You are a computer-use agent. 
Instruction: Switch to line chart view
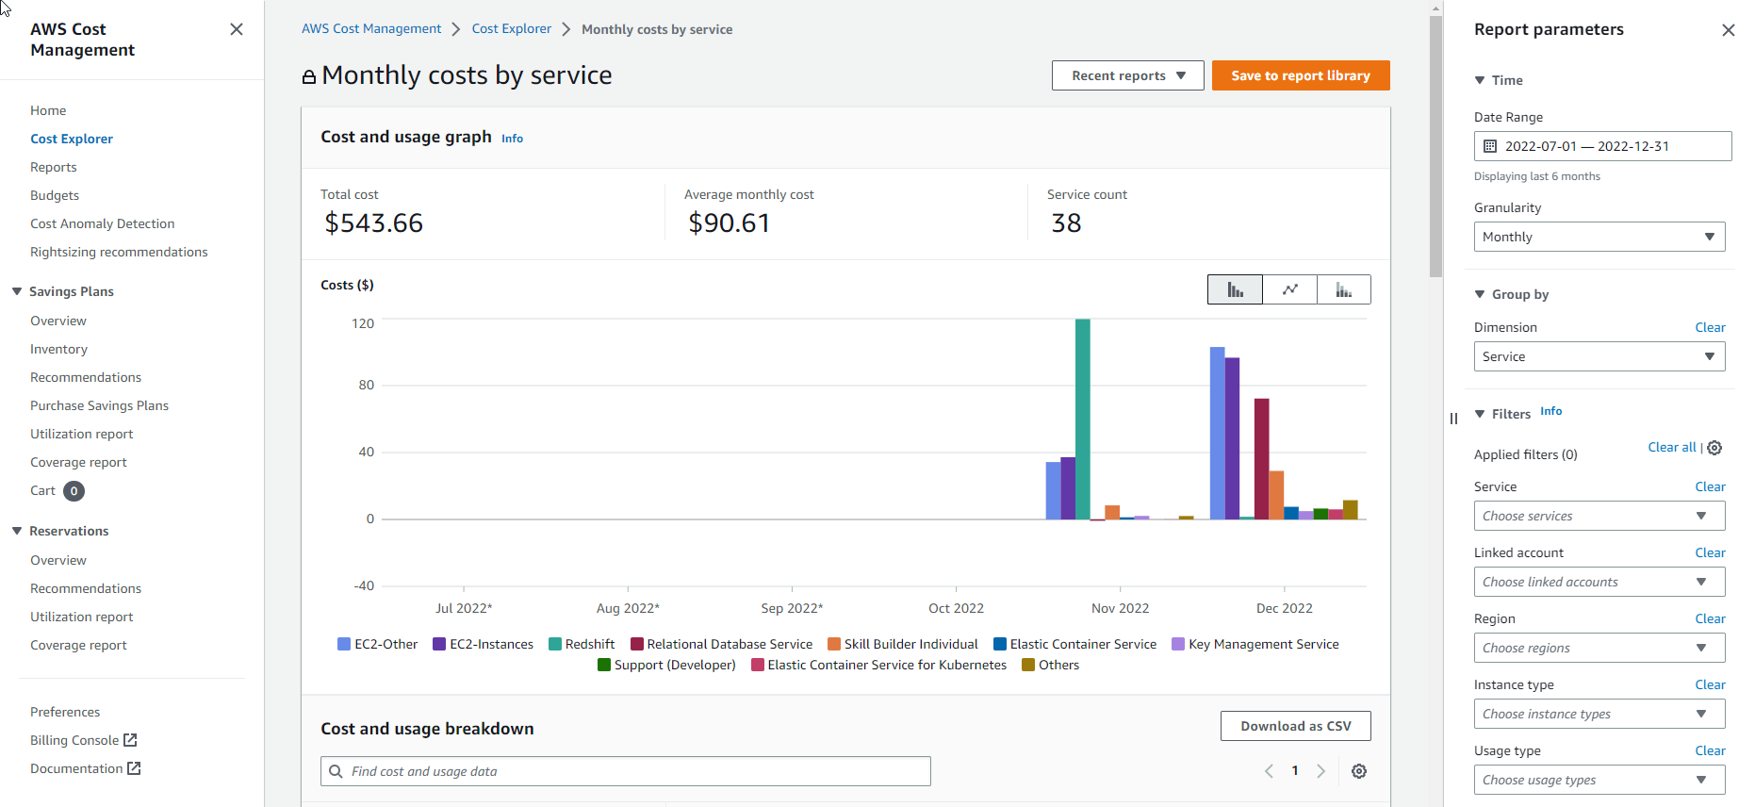coord(1289,289)
